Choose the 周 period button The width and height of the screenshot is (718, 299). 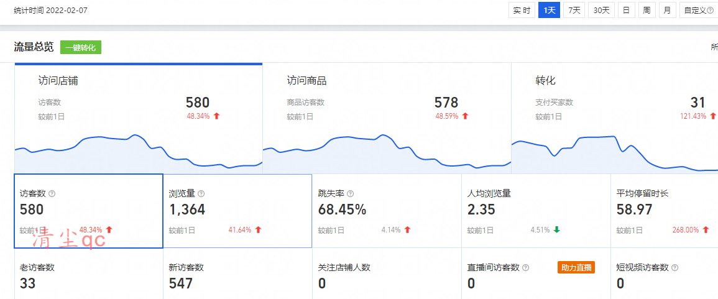647,10
